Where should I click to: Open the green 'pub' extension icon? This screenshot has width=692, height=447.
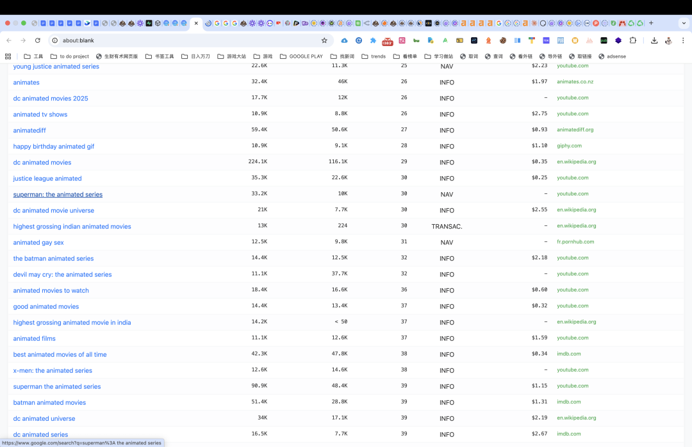(x=604, y=40)
